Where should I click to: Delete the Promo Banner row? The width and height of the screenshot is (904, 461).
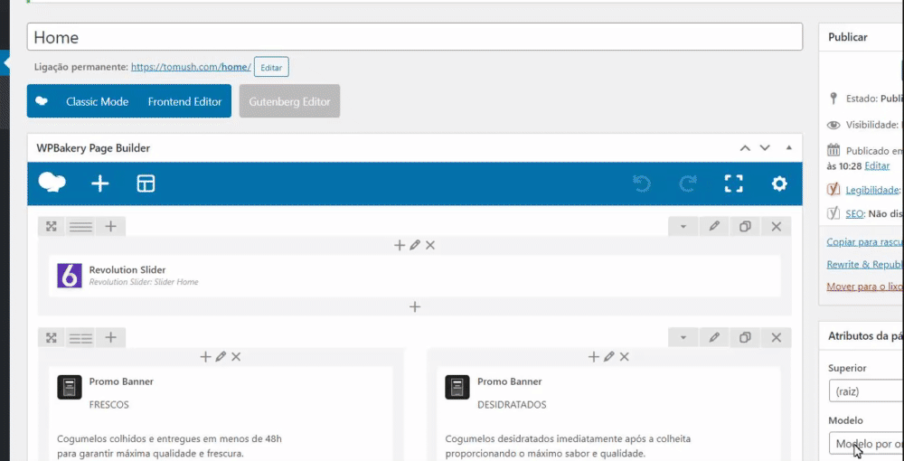pyautogui.click(x=776, y=338)
